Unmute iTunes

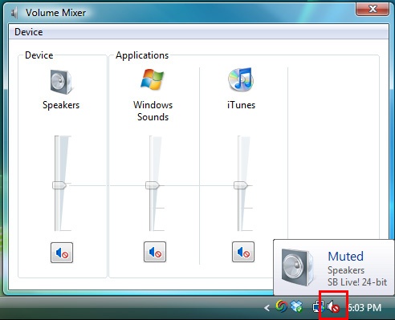coord(243,252)
